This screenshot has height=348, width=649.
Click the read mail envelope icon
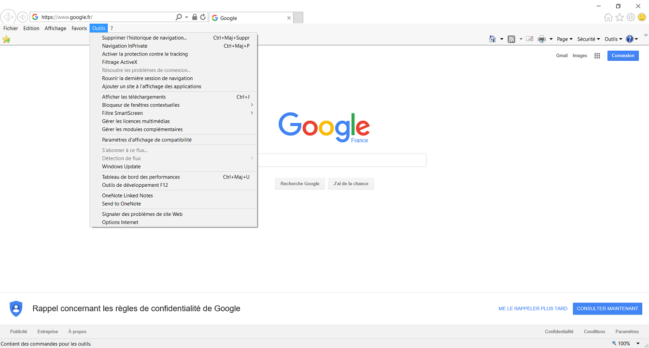[529, 39]
